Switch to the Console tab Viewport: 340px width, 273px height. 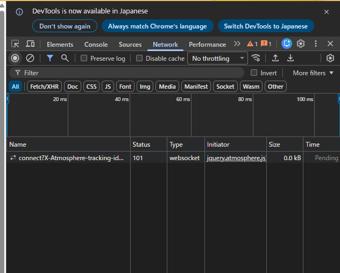(96, 45)
